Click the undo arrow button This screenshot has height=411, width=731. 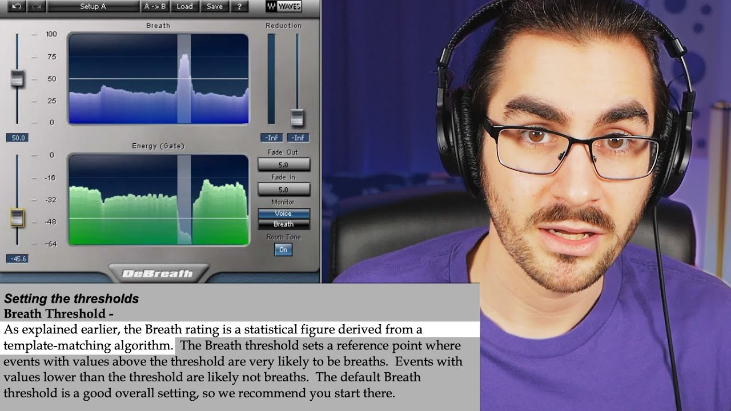pyautogui.click(x=15, y=6)
